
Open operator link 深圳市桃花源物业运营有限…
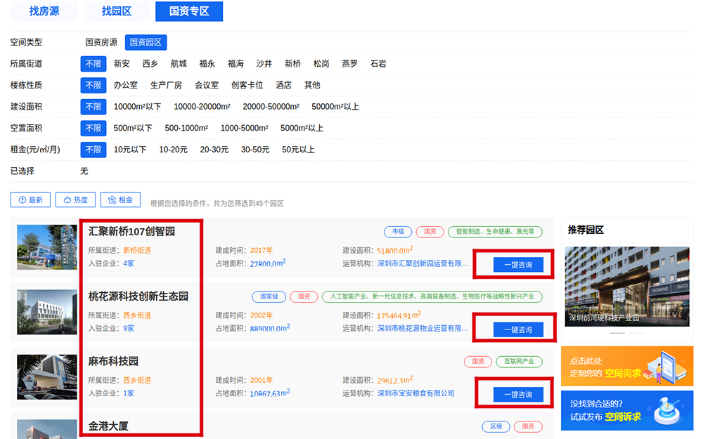tap(423, 328)
